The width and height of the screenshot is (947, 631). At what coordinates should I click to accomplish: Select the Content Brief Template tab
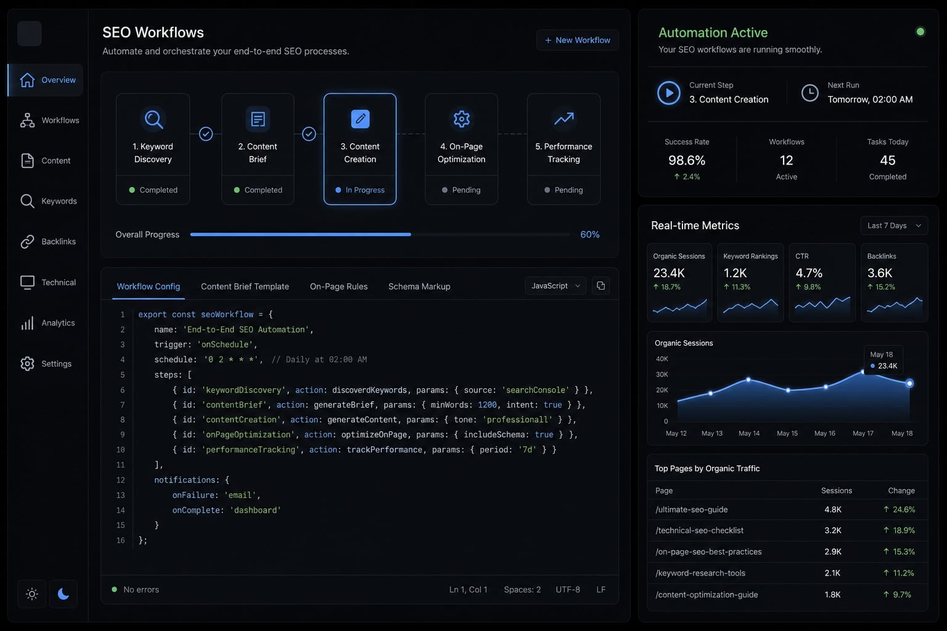[x=245, y=287]
